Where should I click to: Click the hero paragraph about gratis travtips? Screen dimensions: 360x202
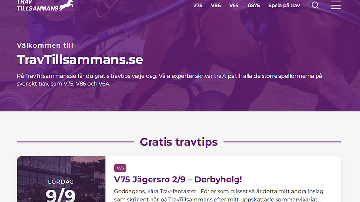pyautogui.click(x=169, y=80)
